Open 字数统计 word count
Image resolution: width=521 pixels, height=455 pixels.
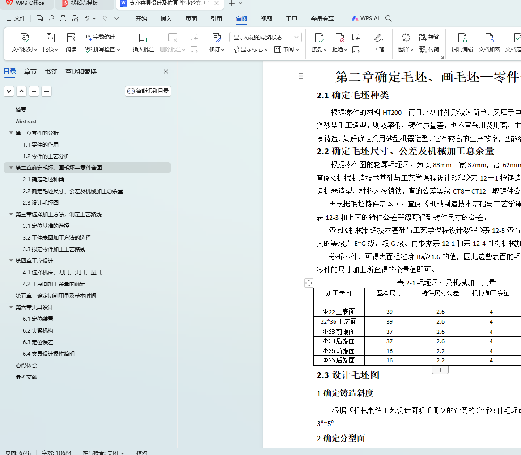[100, 37]
